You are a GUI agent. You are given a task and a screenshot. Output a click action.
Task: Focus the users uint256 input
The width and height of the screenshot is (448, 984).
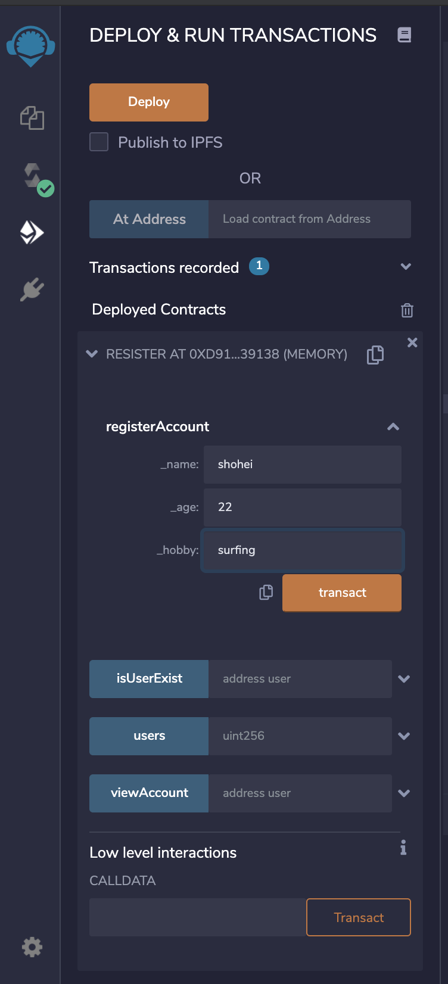click(x=300, y=736)
